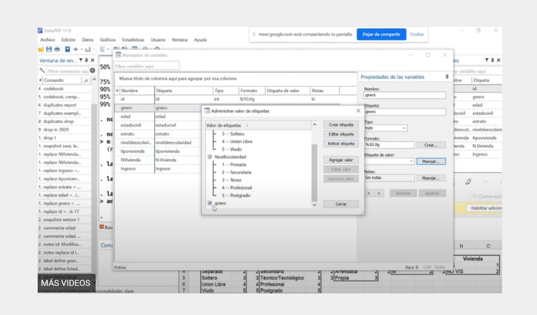The width and height of the screenshot is (537, 315).
Task: Click the Editar etiqueta button
Action: [x=341, y=134]
